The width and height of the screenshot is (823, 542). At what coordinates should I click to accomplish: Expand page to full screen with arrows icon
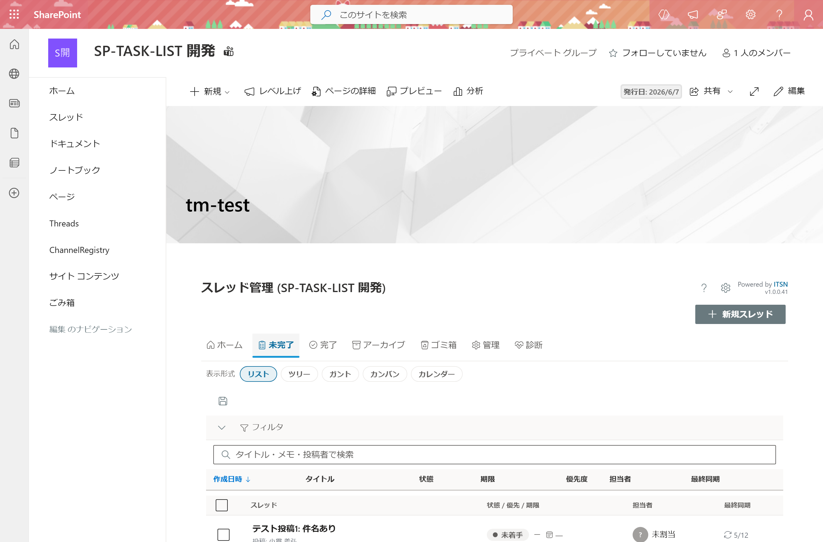754,91
